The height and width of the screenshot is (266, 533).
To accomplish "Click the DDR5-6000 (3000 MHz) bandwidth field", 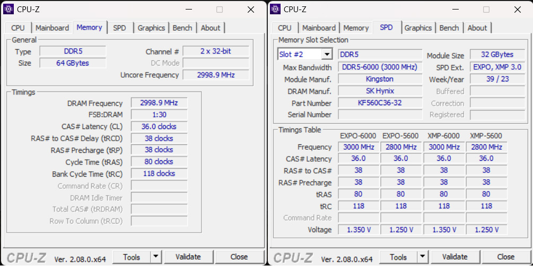I will tap(380, 68).
